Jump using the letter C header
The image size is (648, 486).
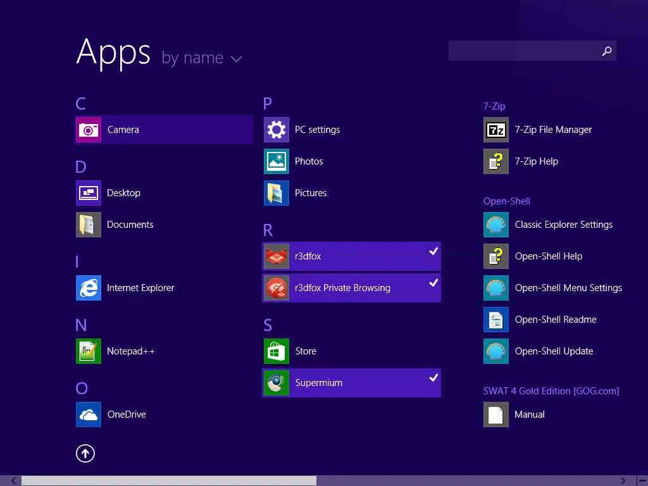click(80, 103)
